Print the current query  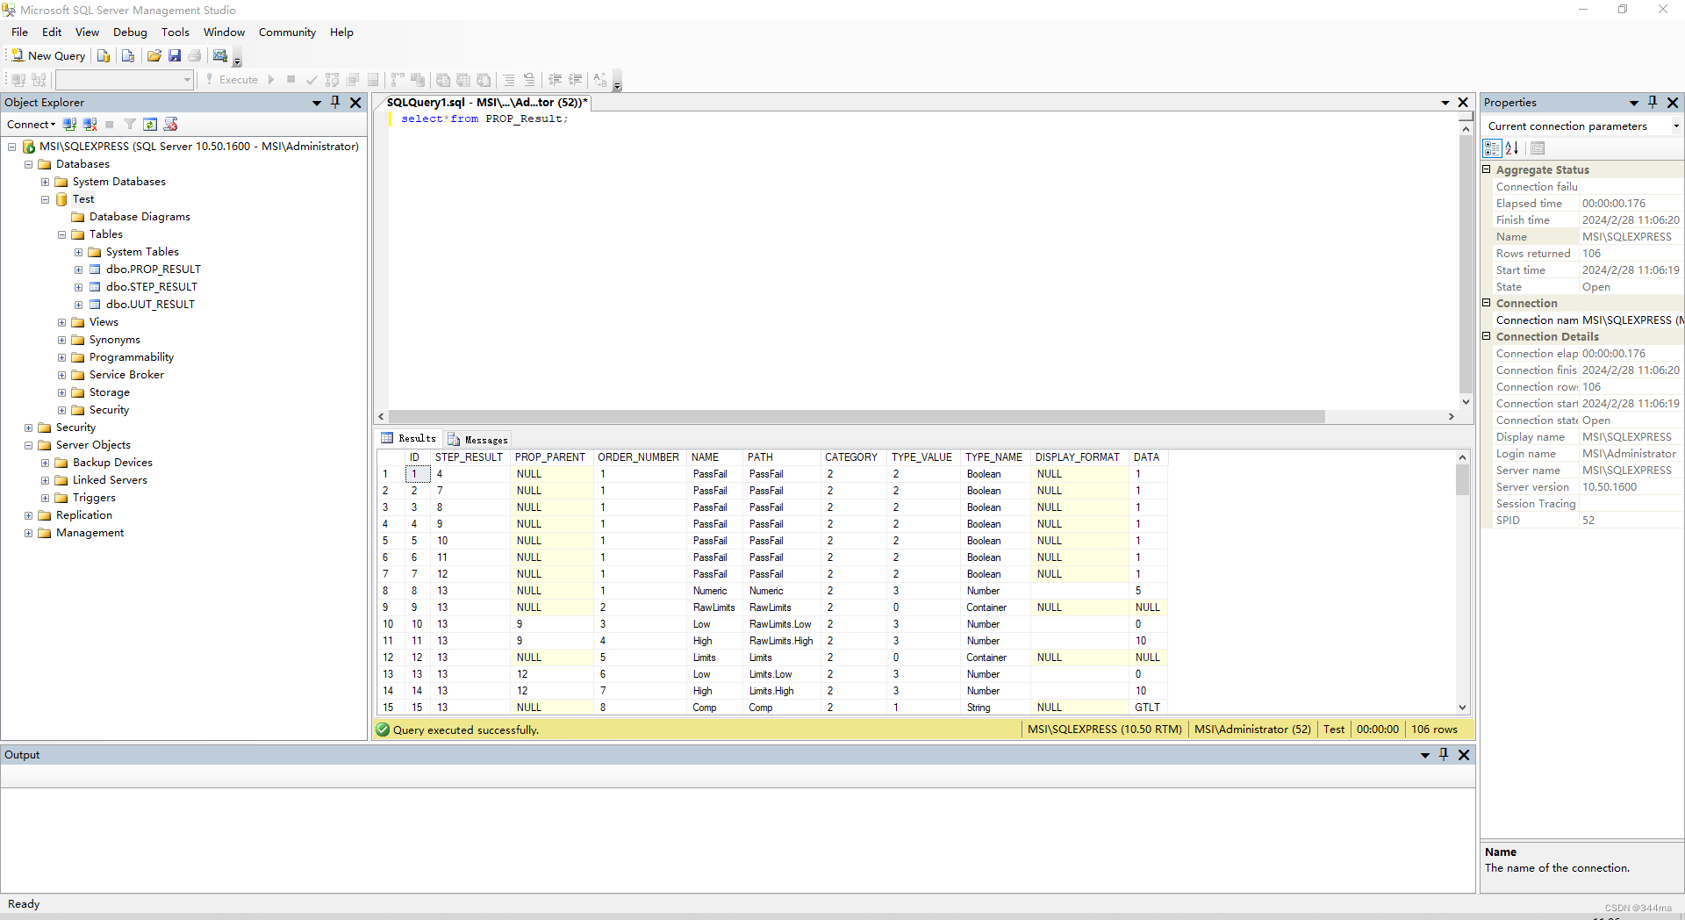pos(195,55)
